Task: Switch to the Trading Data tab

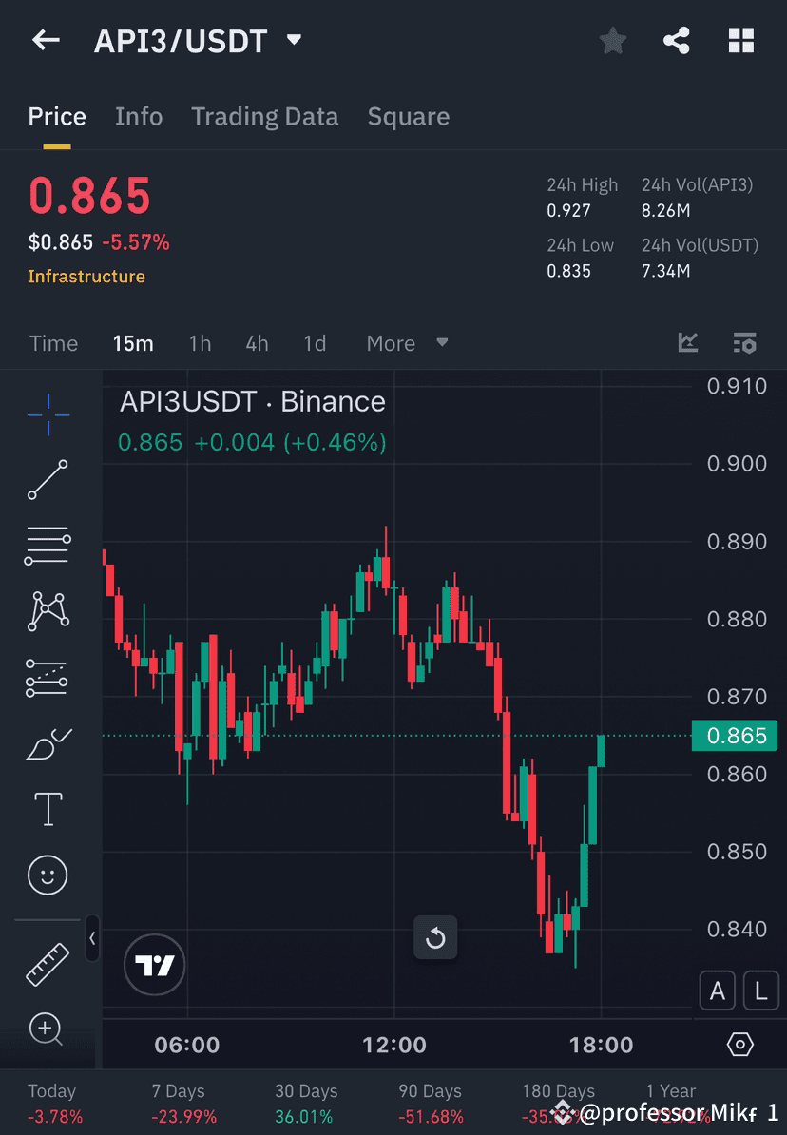Action: [x=265, y=116]
